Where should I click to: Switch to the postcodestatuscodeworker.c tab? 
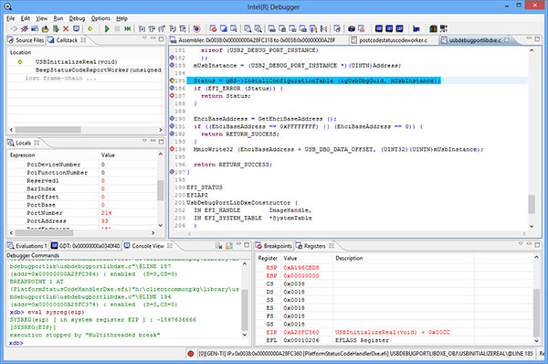tap(389, 40)
